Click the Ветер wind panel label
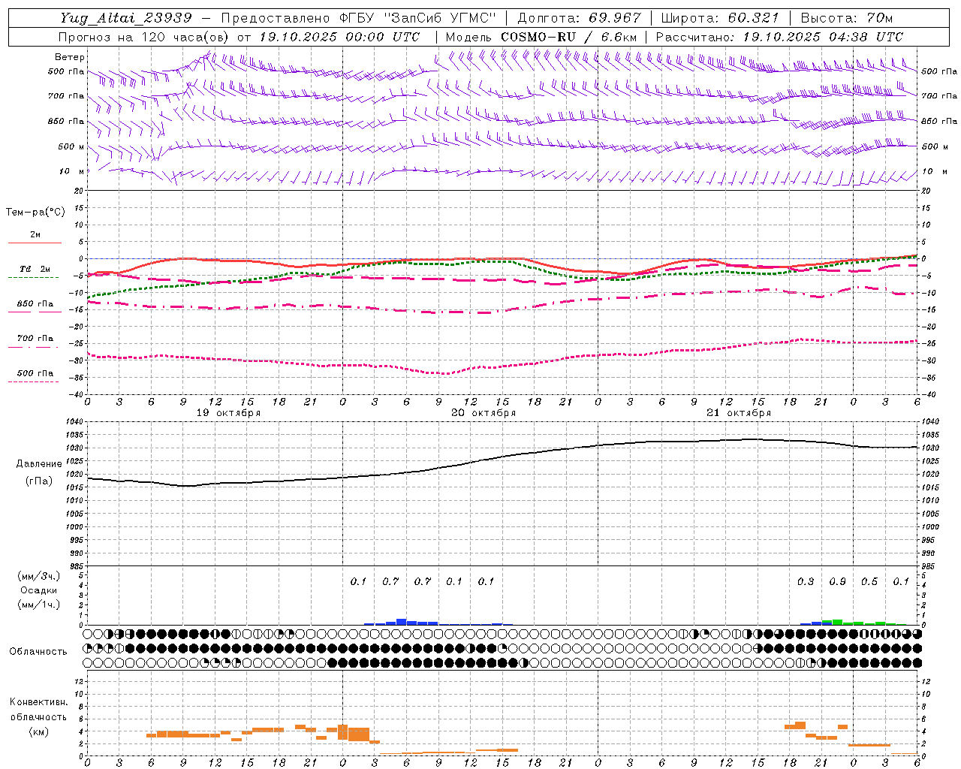This screenshot has width=961, height=769. click(70, 57)
